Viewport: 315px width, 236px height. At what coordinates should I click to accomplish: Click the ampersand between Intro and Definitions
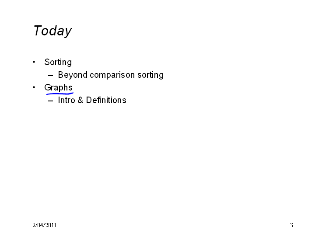80,100
